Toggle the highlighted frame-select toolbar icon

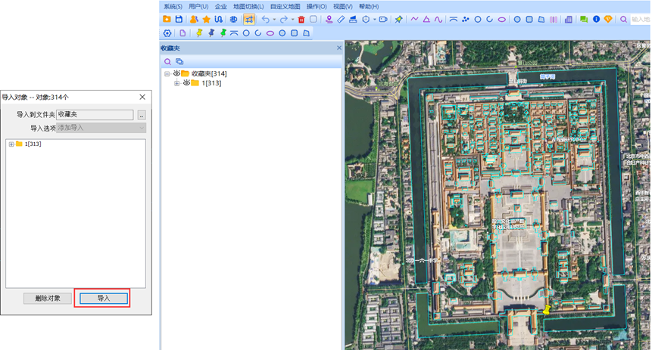(x=248, y=19)
